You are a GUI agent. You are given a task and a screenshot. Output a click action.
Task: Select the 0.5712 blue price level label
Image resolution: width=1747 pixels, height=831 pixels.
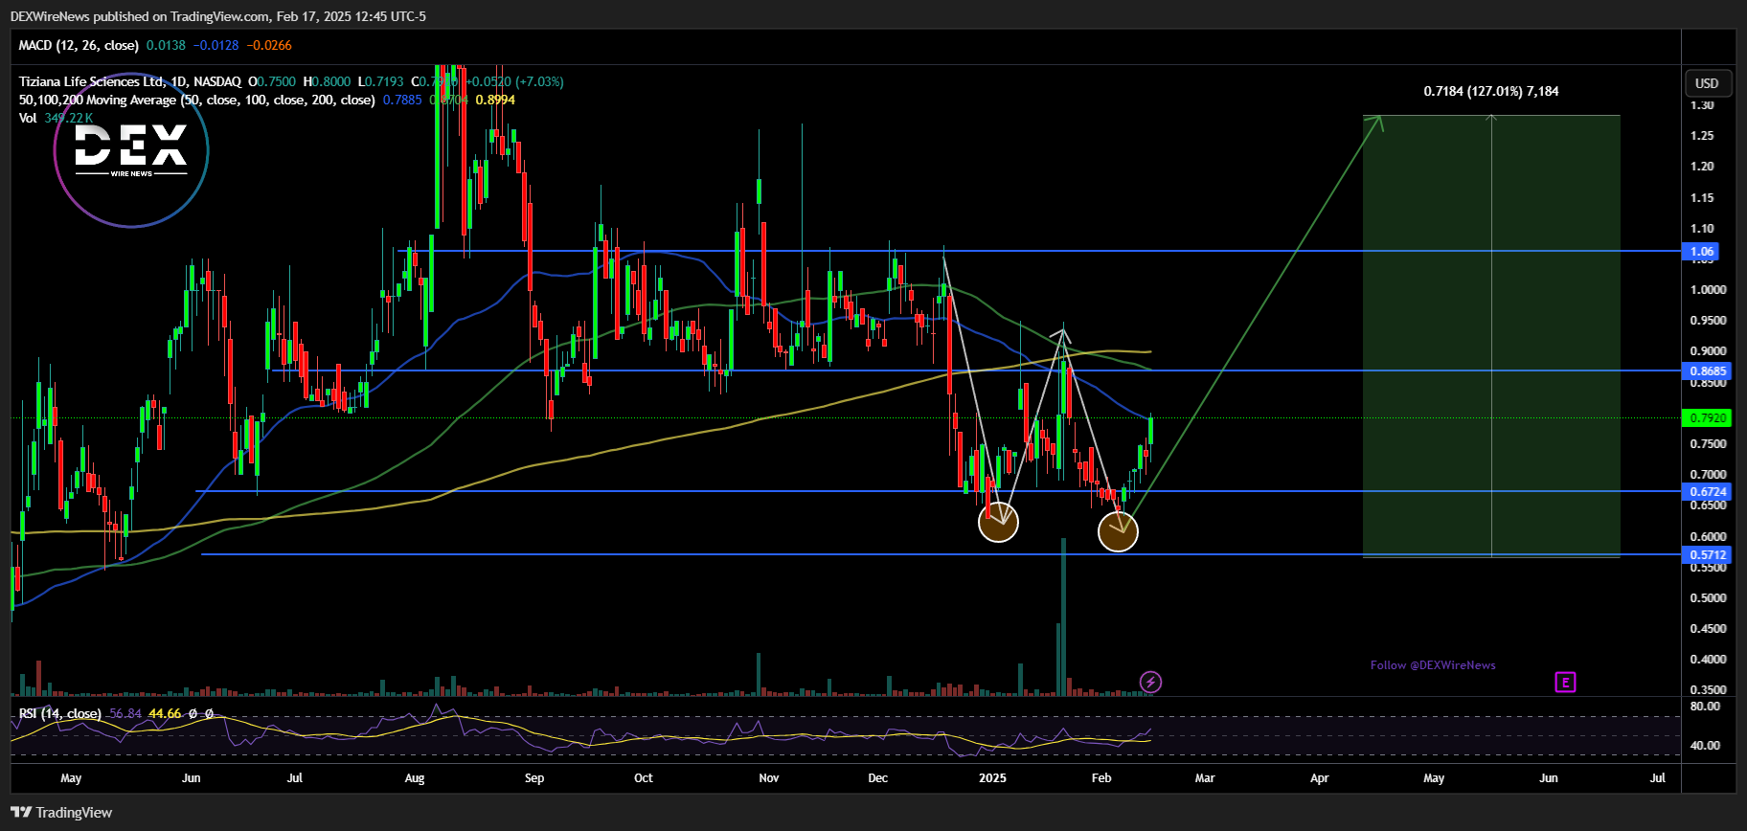[x=1707, y=554]
